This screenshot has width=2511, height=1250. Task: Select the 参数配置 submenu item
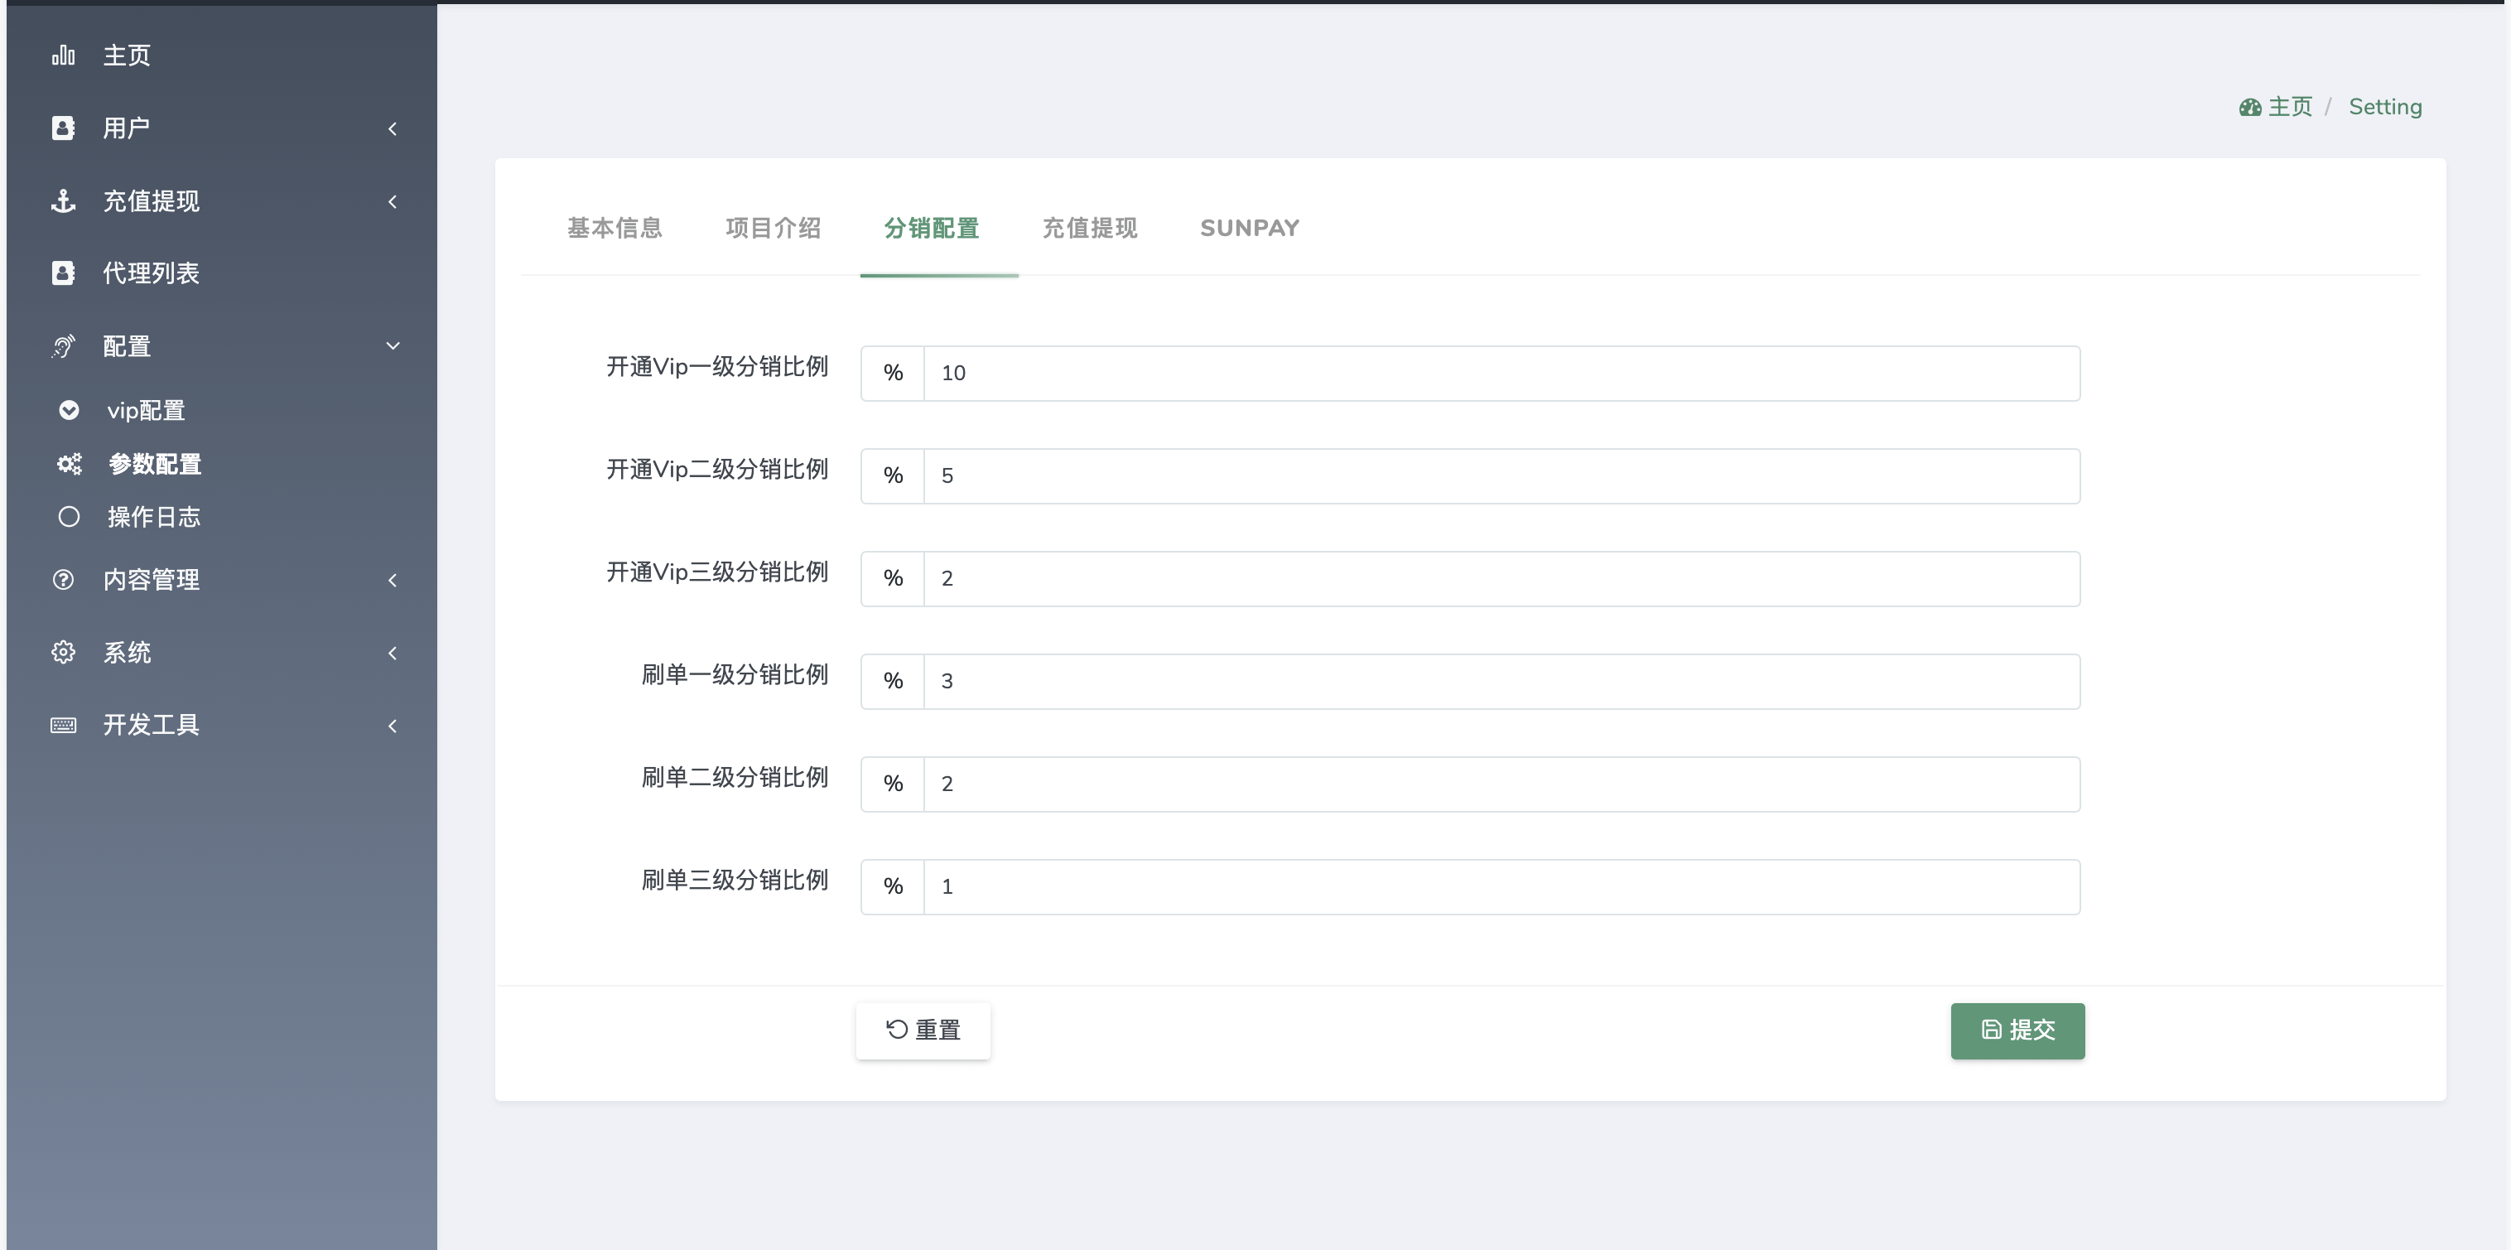click(x=222, y=464)
